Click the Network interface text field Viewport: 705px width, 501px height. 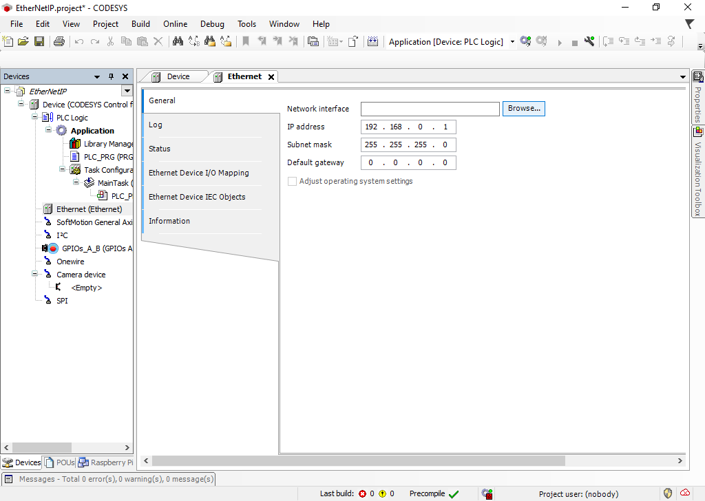pos(430,109)
